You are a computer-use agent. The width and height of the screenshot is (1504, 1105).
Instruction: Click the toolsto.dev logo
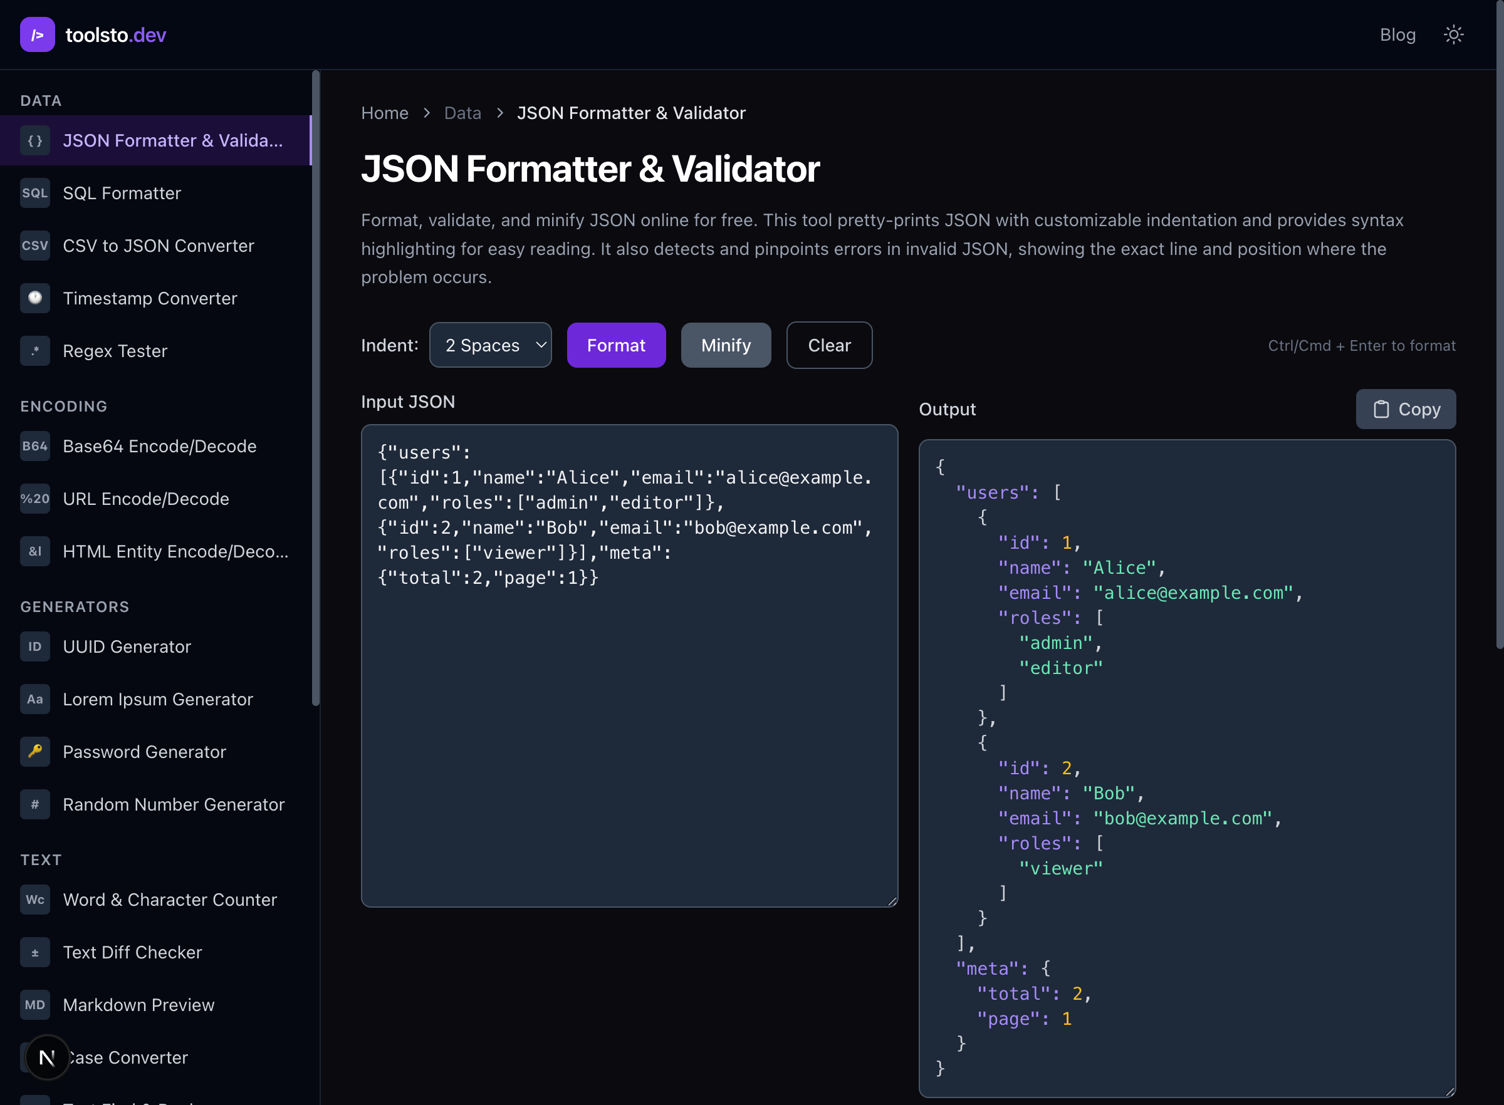(x=93, y=34)
